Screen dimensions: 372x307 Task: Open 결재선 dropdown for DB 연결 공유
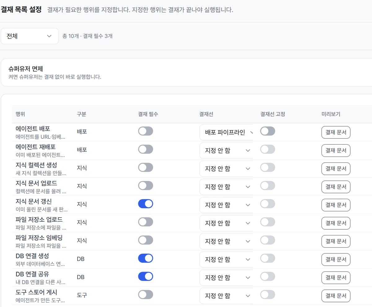(227, 278)
